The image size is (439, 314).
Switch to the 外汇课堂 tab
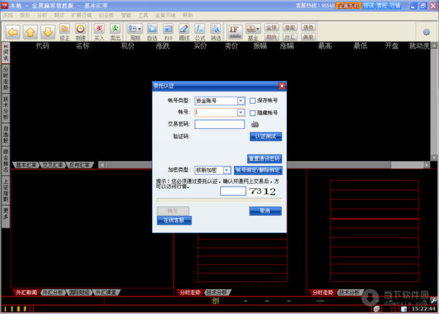coord(106,293)
